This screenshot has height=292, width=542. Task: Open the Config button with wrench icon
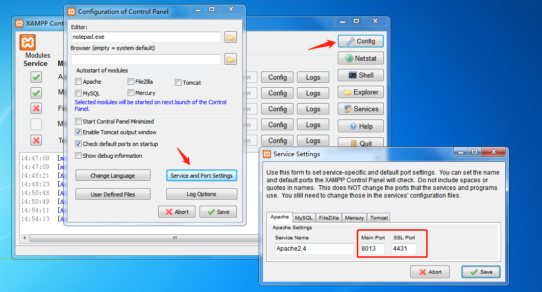click(361, 41)
